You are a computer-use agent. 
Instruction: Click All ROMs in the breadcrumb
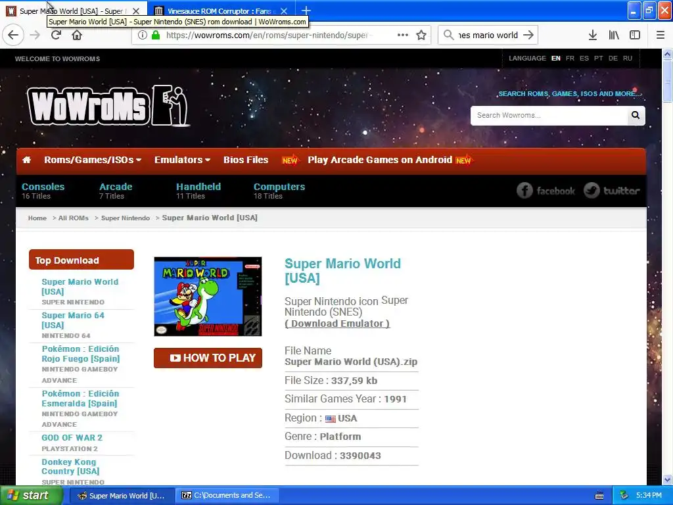pos(74,218)
